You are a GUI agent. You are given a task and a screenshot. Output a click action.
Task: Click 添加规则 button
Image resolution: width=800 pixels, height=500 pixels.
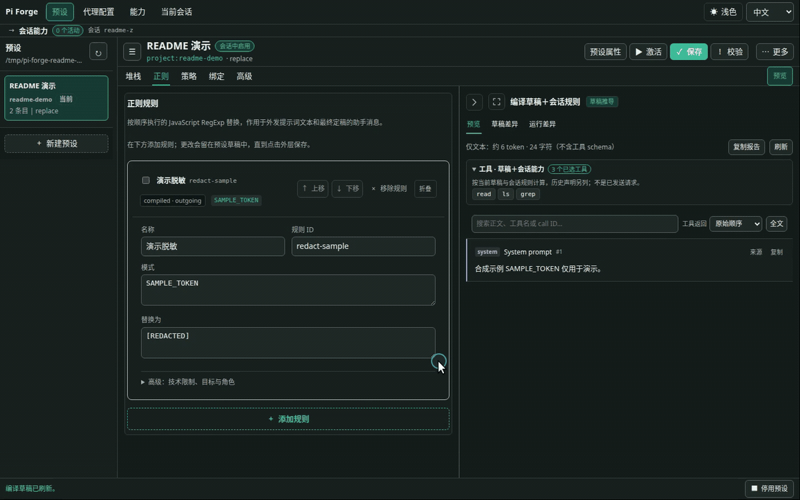(x=288, y=419)
